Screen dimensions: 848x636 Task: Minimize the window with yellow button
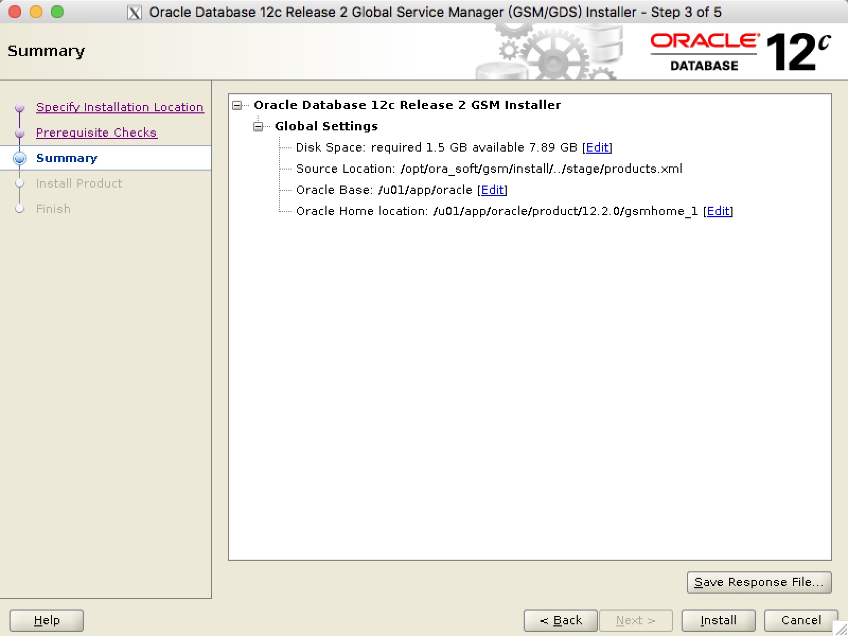[x=36, y=12]
